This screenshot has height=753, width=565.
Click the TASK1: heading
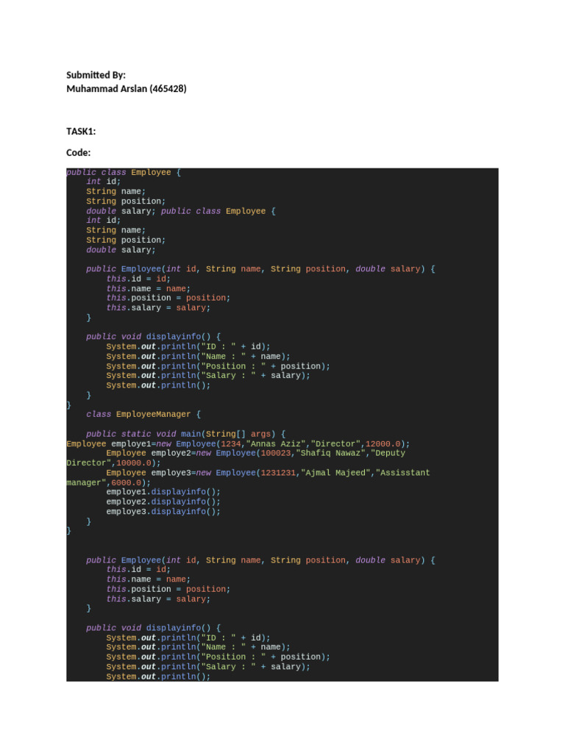[x=81, y=131]
